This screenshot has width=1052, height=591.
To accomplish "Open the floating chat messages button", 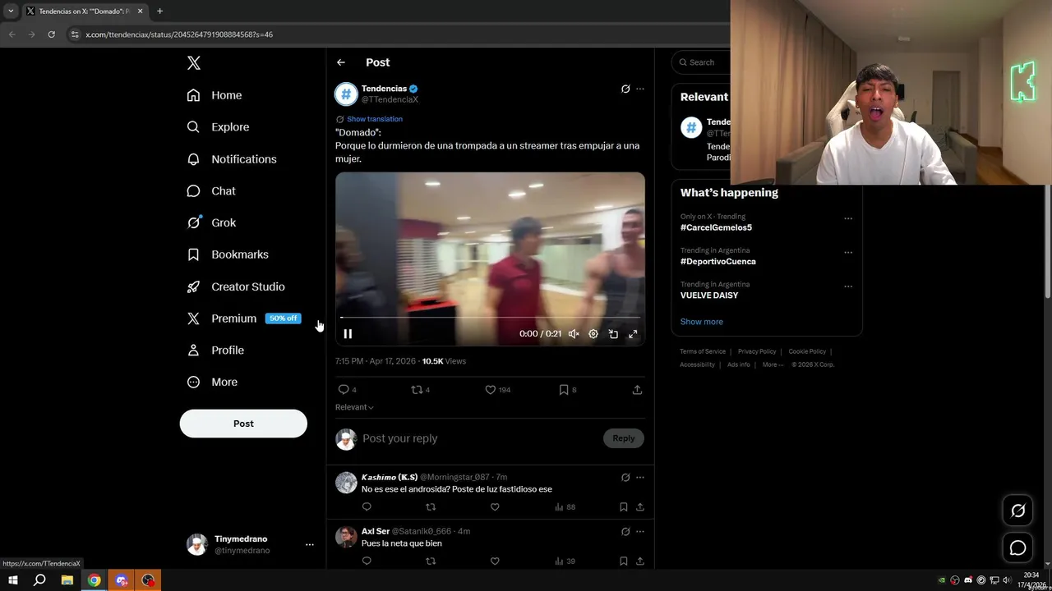I will click(x=1017, y=547).
